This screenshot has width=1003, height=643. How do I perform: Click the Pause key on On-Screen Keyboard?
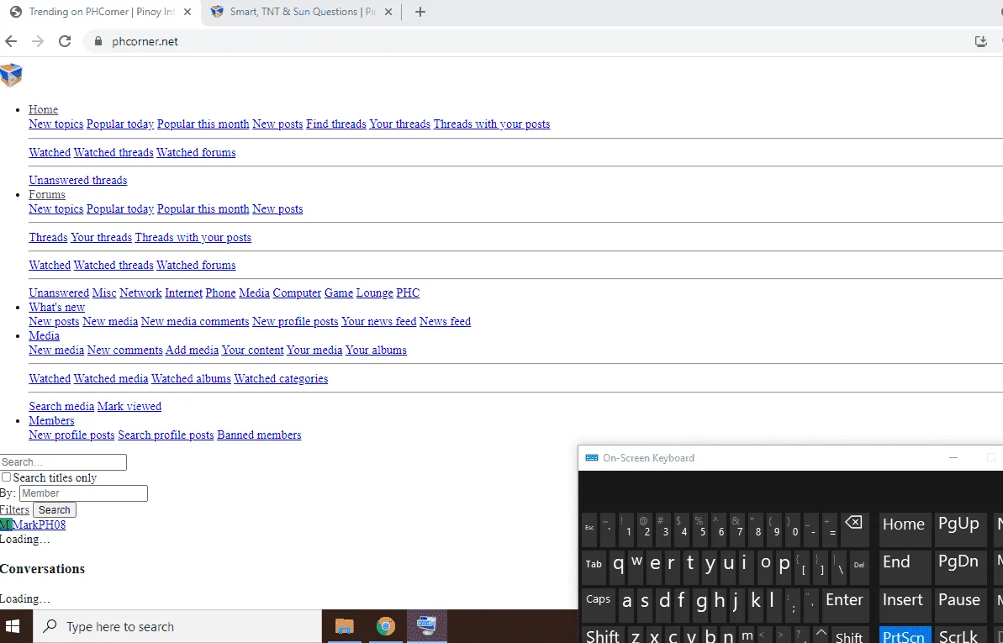[x=959, y=605]
